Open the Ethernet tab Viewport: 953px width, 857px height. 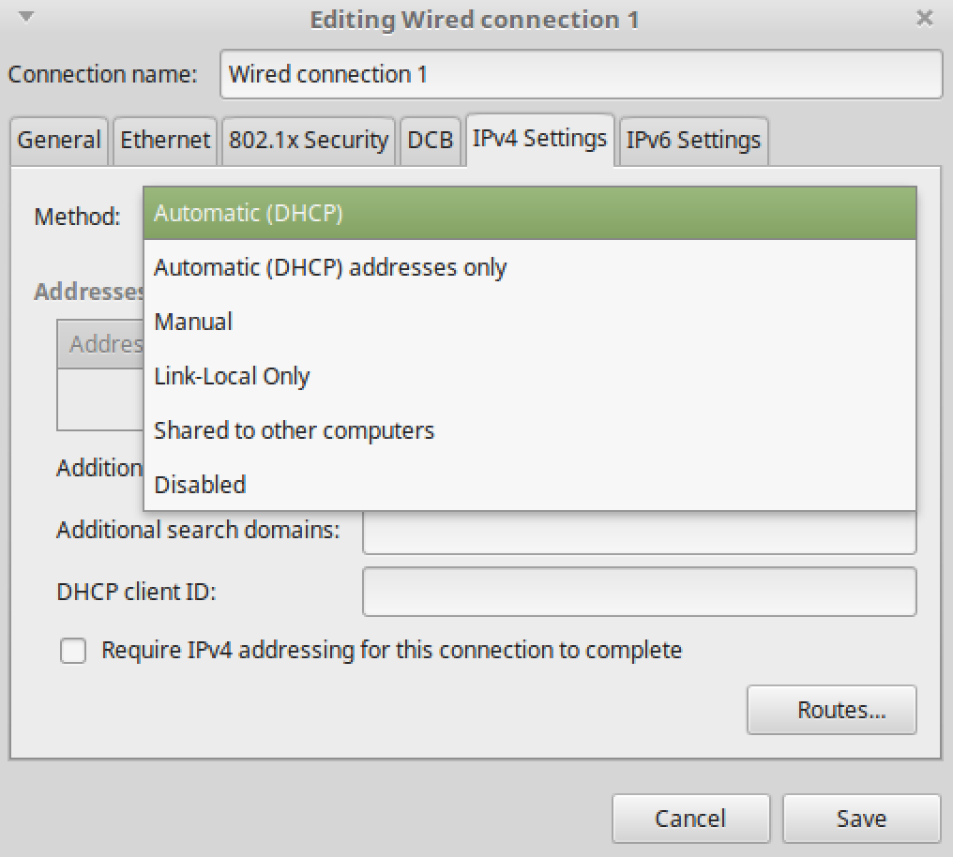click(x=165, y=141)
